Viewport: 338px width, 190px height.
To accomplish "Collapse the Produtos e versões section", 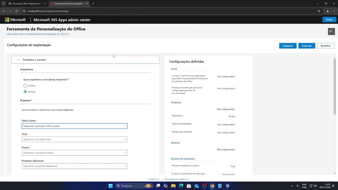I will [85, 60].
